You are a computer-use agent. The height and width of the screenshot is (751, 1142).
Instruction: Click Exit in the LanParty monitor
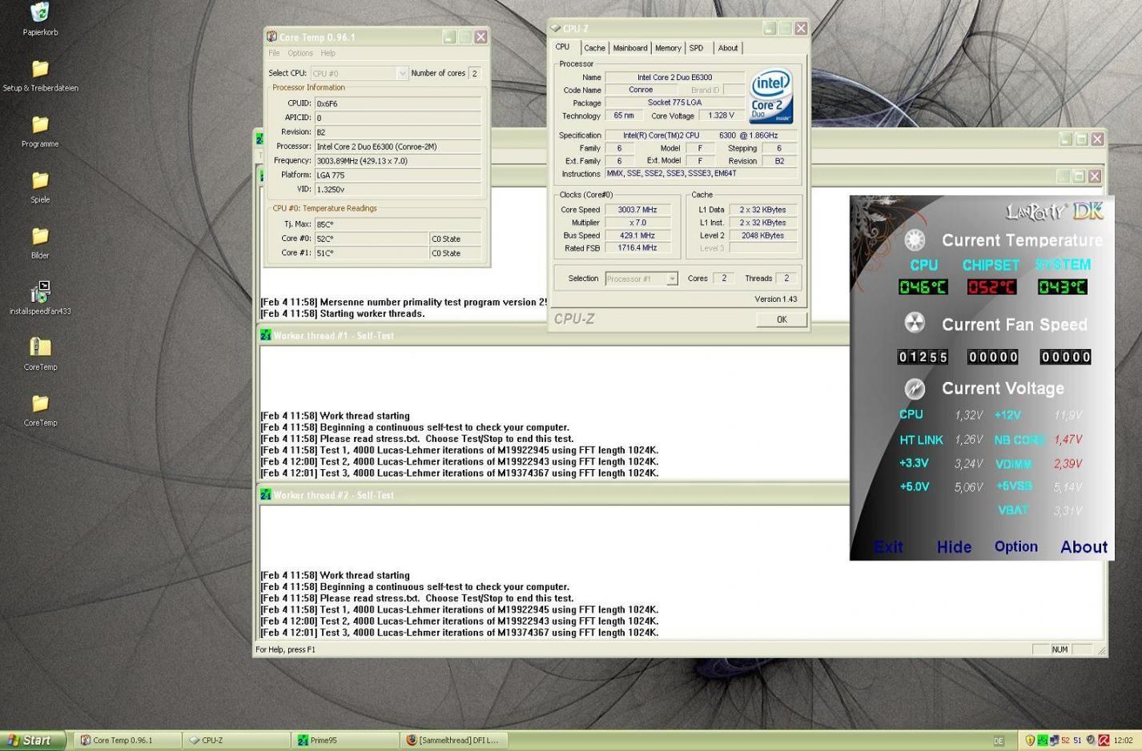click(888, 547)
